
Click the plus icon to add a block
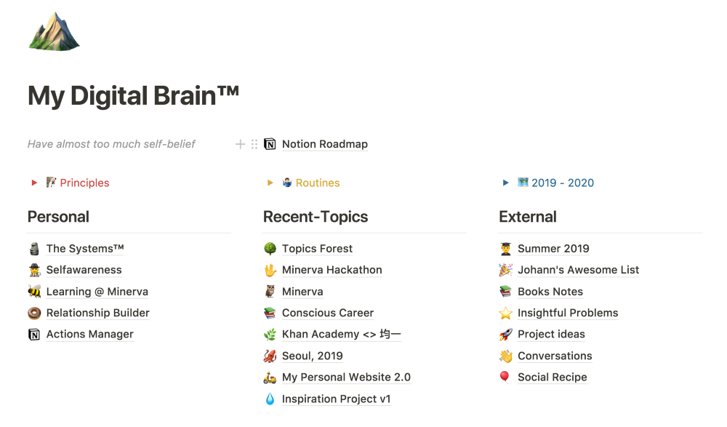[x=240, y=144]
